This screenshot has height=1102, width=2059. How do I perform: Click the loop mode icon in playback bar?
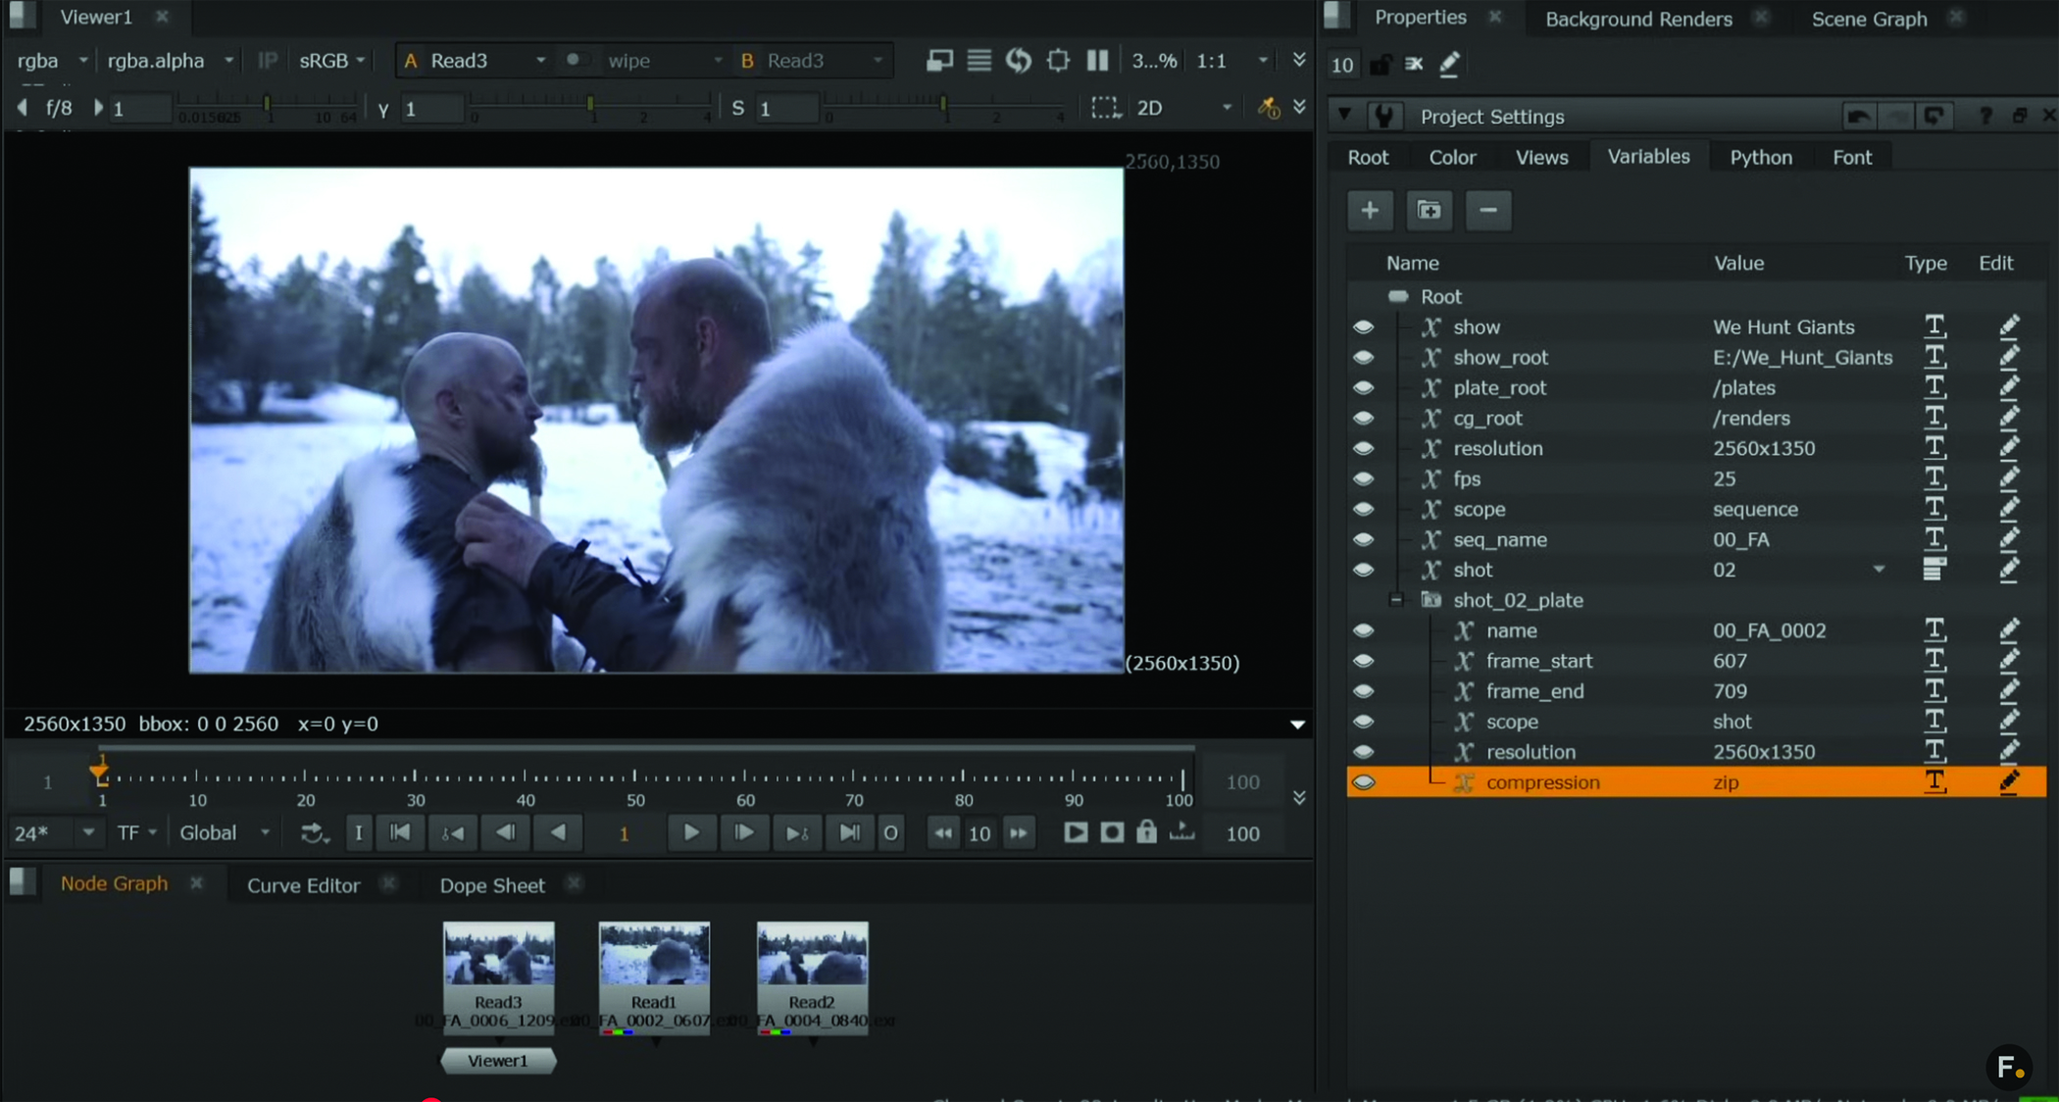(314, 833)
